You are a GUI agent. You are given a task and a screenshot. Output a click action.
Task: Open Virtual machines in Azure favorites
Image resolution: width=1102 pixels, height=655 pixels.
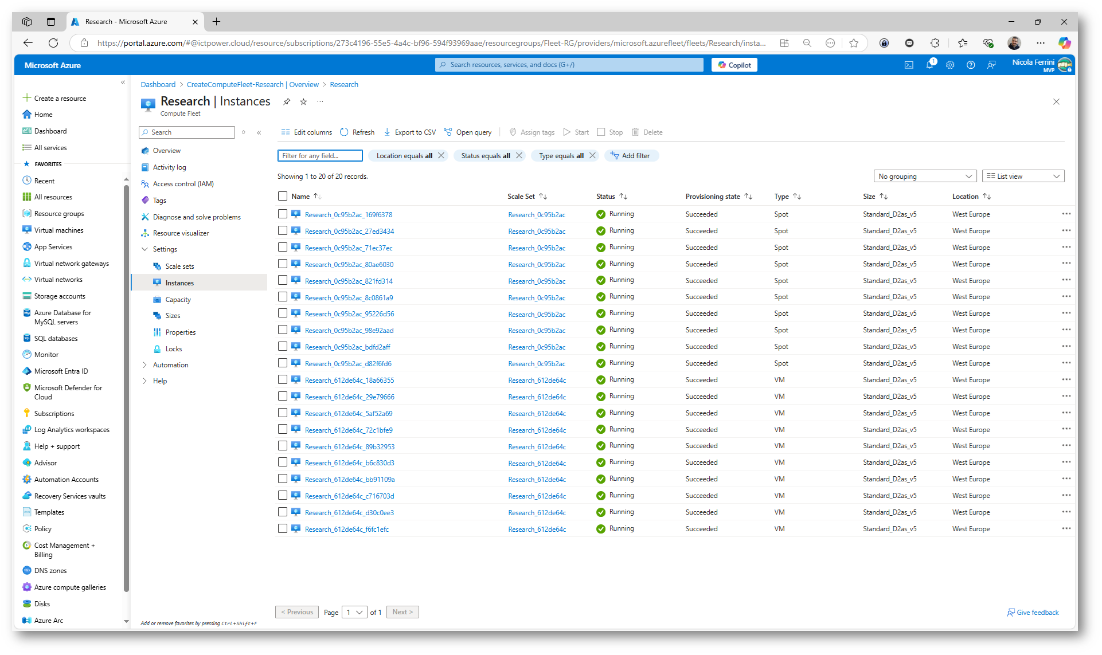[x=58, y=230]
